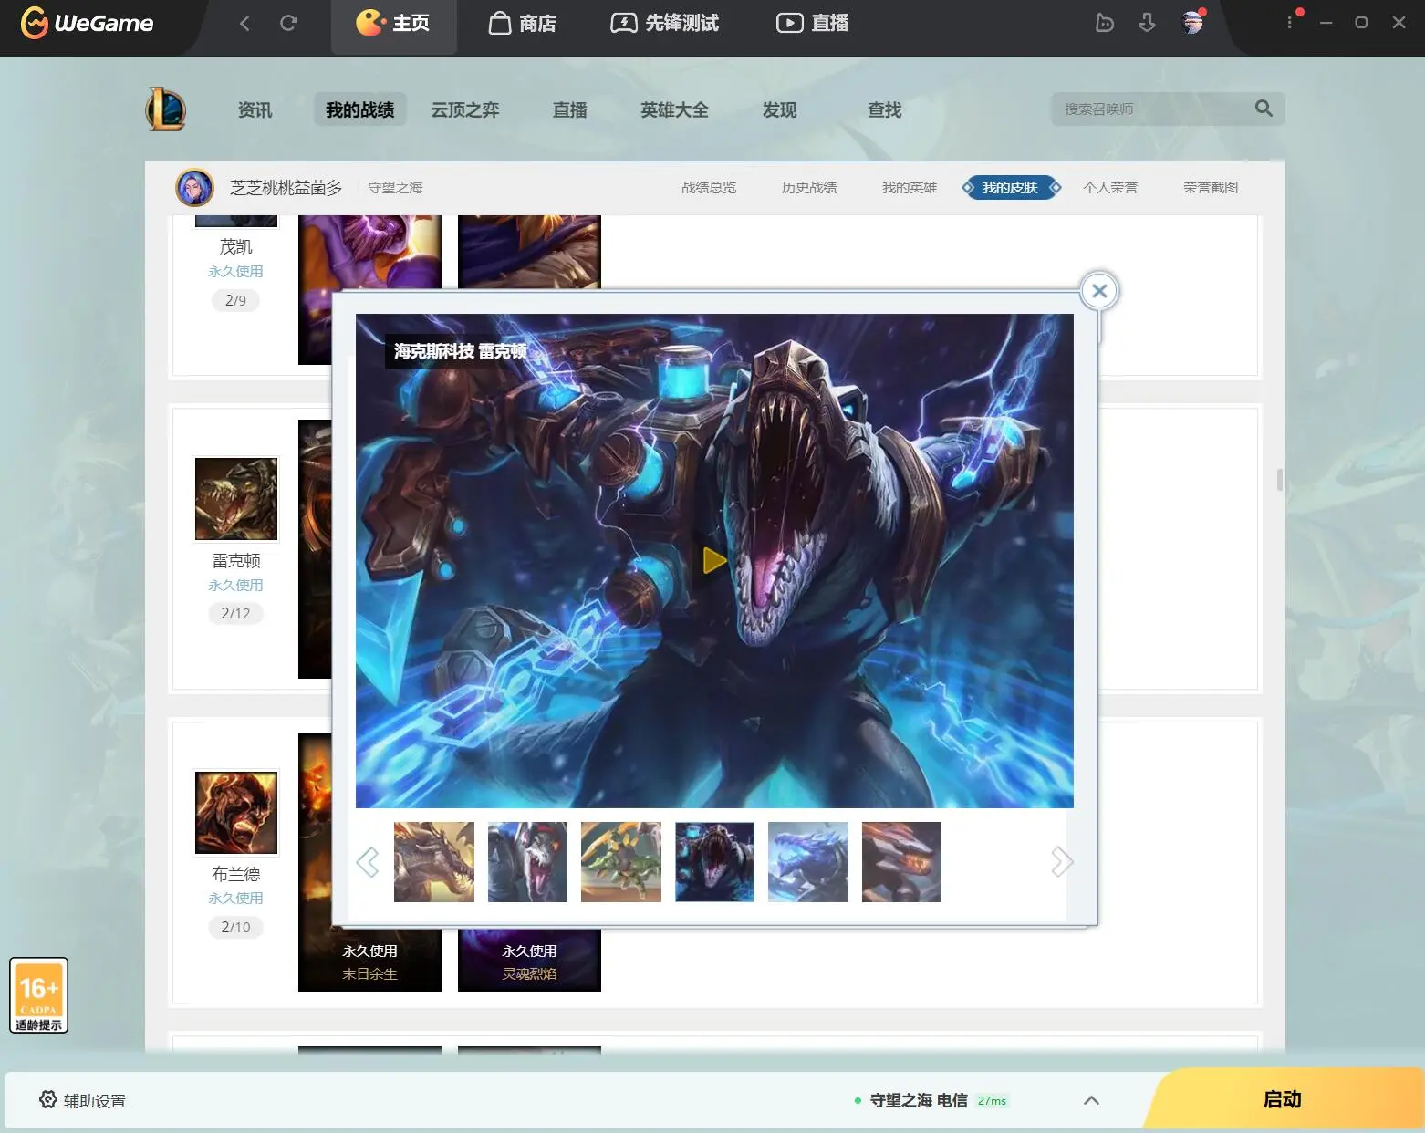Click the 2/12 skin count badge
Screen dimensions: 1425x1133
click(x=235, y=613)
